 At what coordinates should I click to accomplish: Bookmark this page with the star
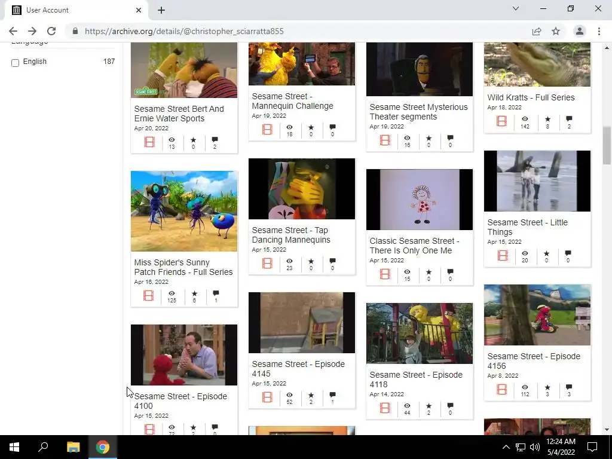556,31
